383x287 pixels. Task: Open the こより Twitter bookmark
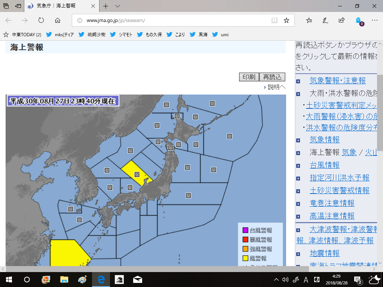176,35
